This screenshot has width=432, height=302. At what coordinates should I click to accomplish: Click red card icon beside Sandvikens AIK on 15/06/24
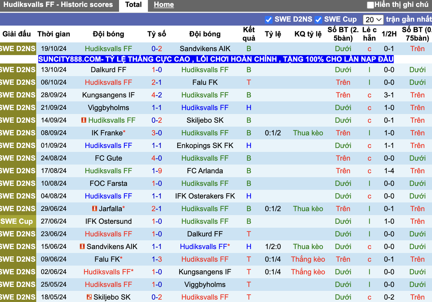82,247
